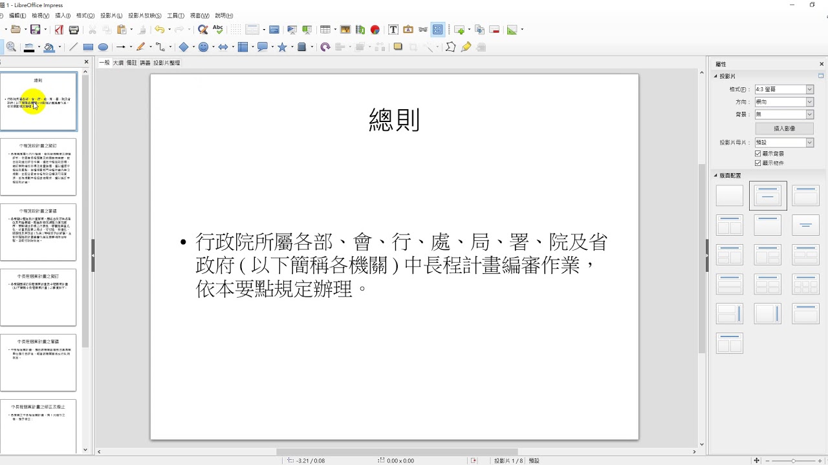Insert a text box with the T icon
The image size is (828, 465).
coord(393,30)
